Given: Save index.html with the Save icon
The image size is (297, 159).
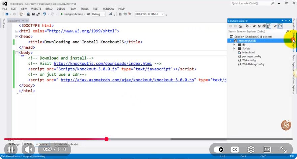Looking at the screenshot, I should 33,14.
